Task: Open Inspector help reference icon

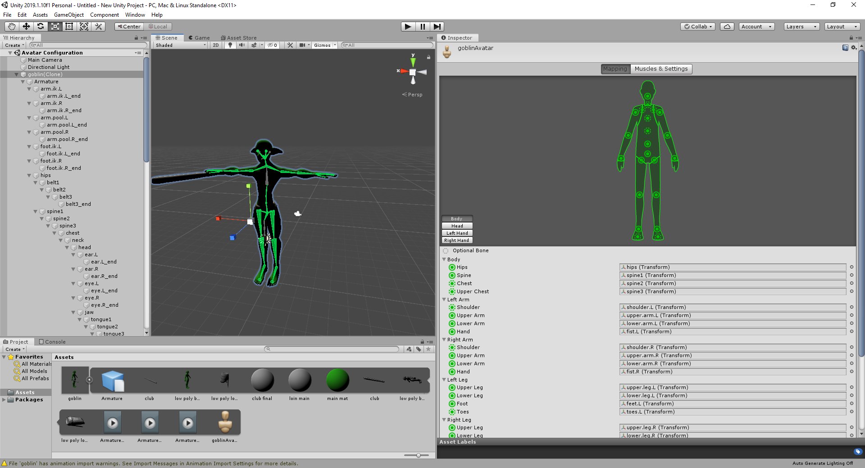Action: click(x=845, y=48)
